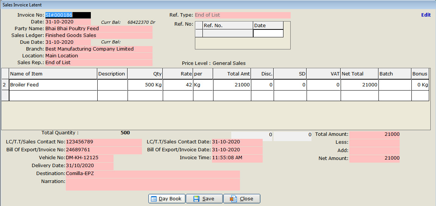Viewport: 436px width, 206px height.
Task: Open the Ref. Type field
Action: tap(243, 15)
